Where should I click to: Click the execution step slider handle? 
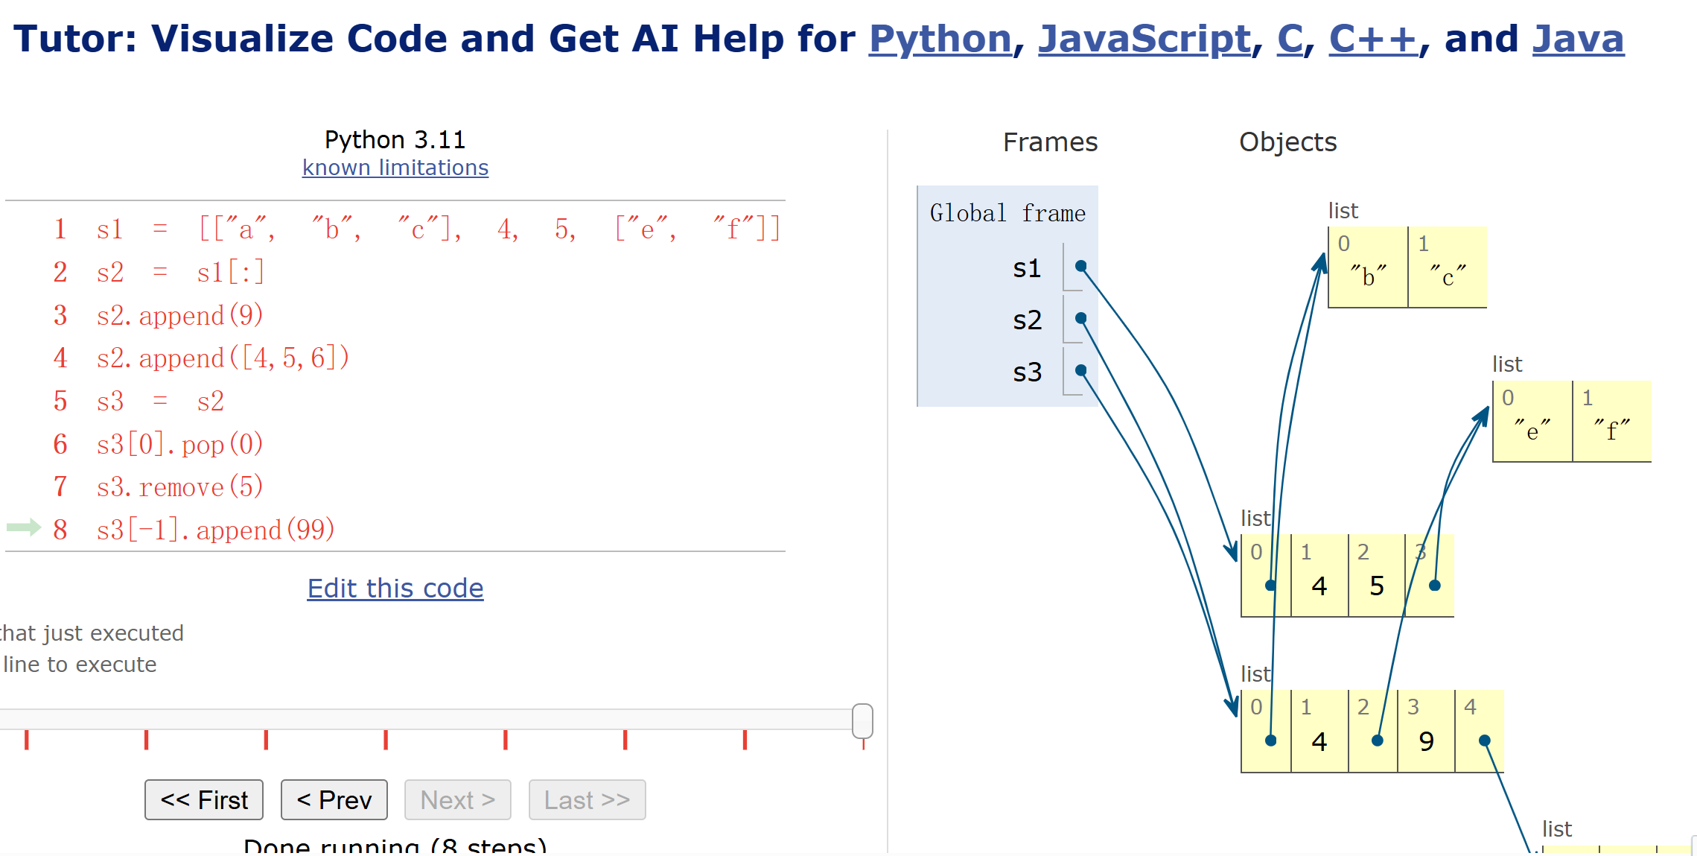pyautogui.click(x=862, y=720)
